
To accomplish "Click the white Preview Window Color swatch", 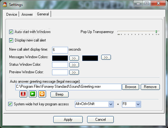I will click(x=60, y=72).
